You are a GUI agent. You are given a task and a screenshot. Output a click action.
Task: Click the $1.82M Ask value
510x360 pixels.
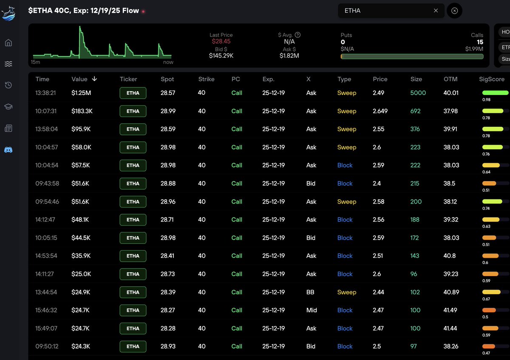click(x=289, y=56)
